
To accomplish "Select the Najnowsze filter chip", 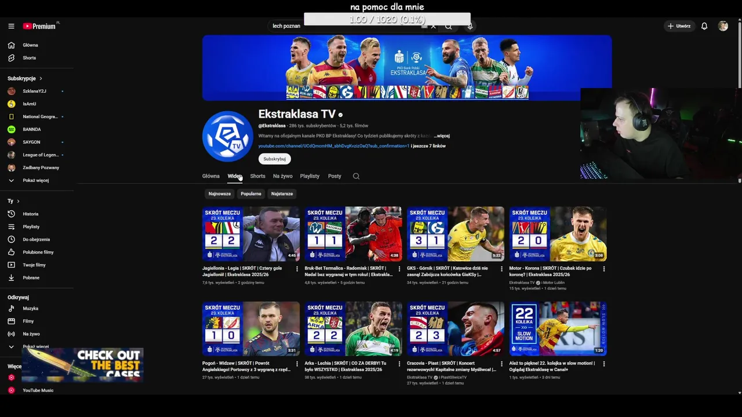I will point(220,193).
